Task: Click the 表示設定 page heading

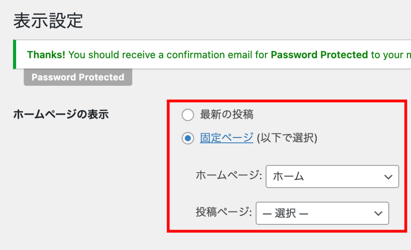Action: click(x=48, y=21)
